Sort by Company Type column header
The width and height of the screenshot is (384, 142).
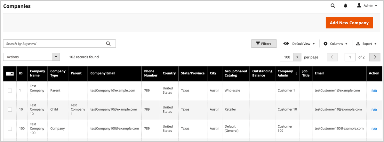click(x=58, y=73)
